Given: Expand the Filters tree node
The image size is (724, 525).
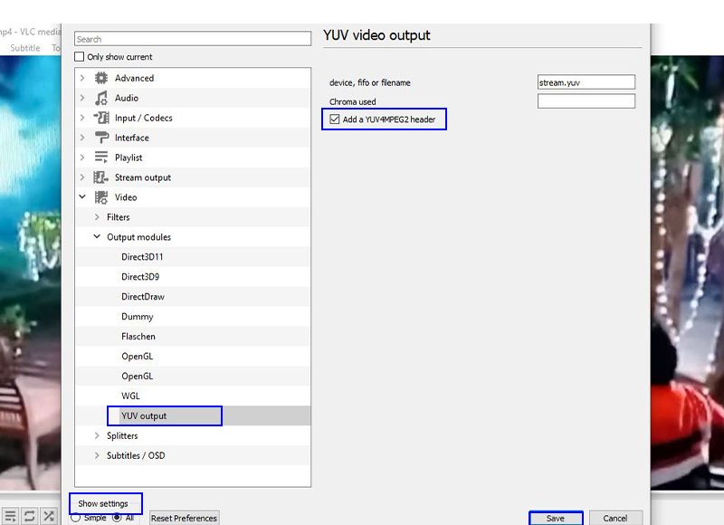Looking at the screenshot, I should [98, 217].
